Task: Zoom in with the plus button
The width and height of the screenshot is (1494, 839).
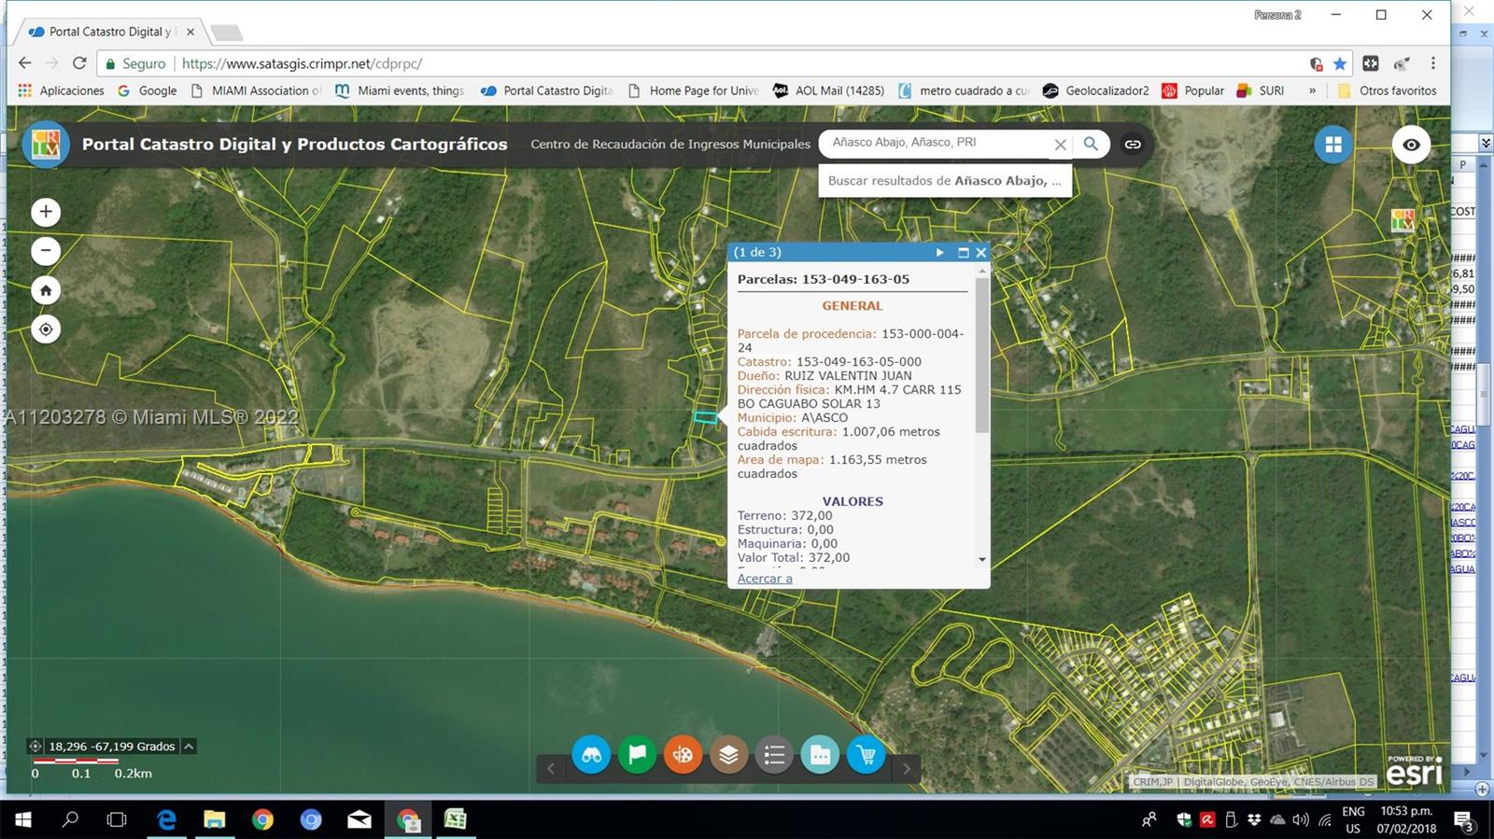Action: coord(46,212)
